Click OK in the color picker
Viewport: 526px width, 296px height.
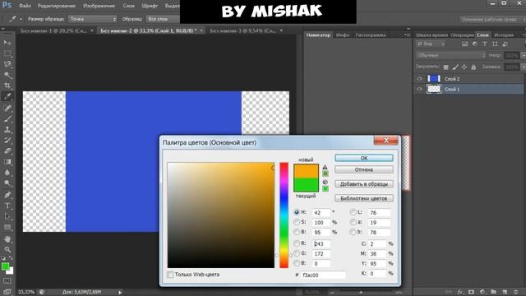point(364,158)
